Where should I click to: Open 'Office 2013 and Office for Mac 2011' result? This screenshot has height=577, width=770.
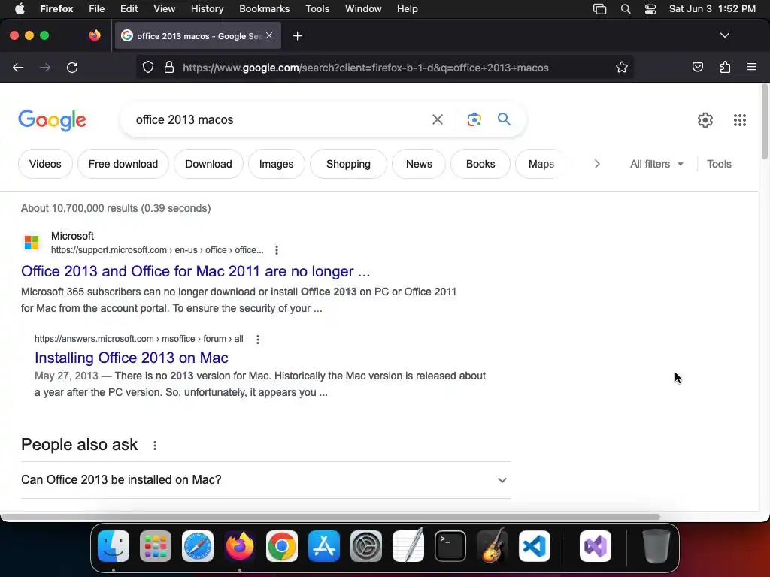click(x=196, y=271)
